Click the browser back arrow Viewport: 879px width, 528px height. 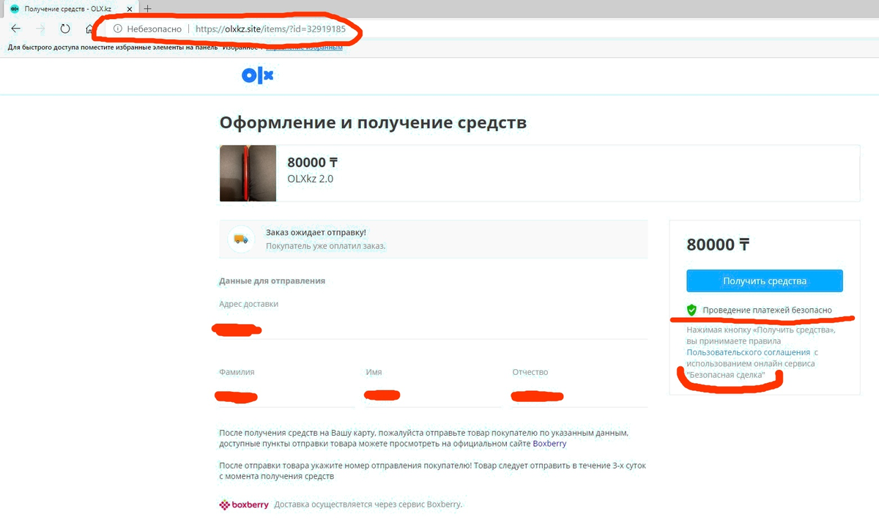click(16, 29)
